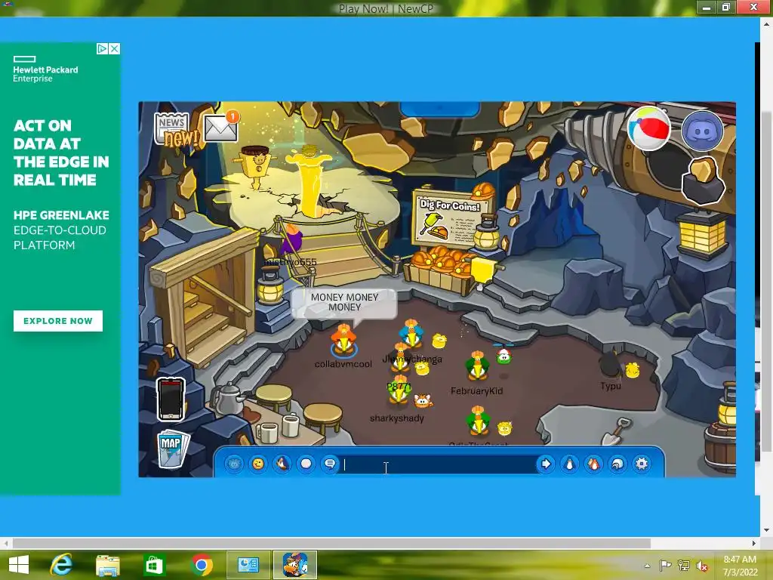Click the puffle icon in chat bar
The image size is (773, 580).
point(234,464)
